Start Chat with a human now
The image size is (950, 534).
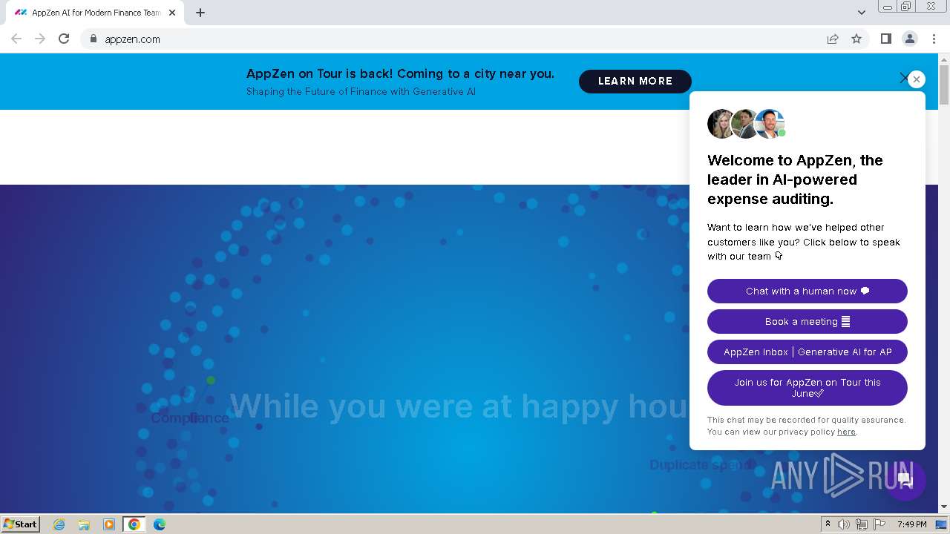(x=807, y=291)
